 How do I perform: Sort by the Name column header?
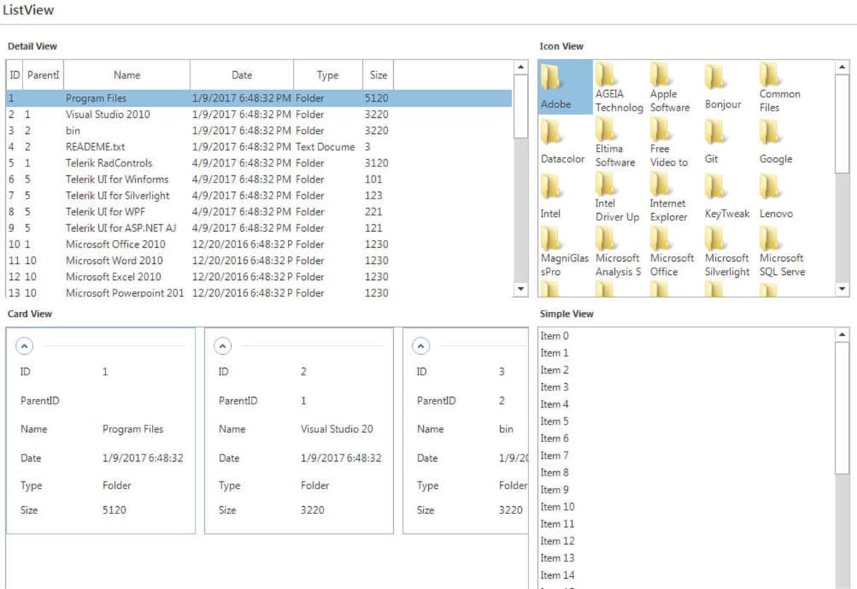click(126, 75)
